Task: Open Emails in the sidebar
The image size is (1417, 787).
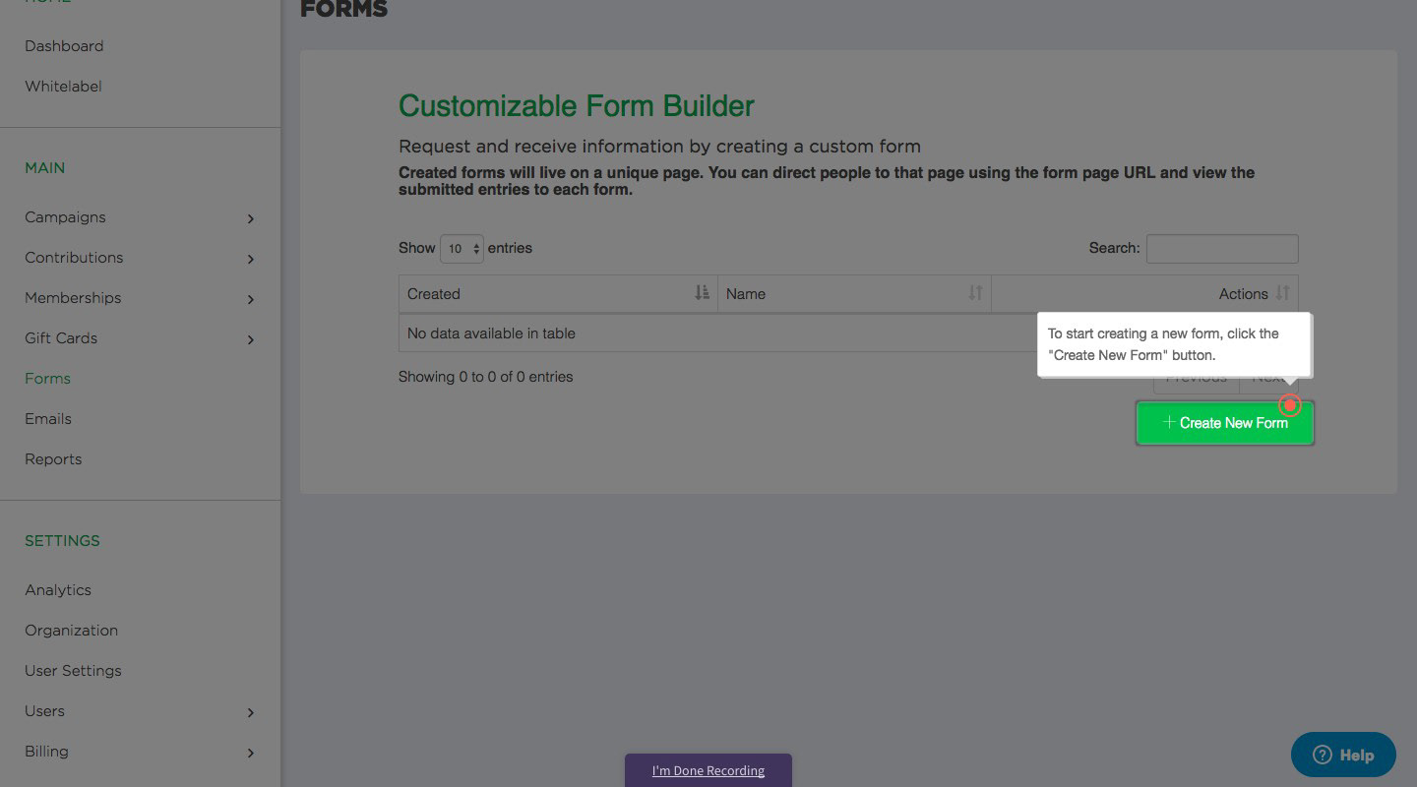Action: point(48,419)
